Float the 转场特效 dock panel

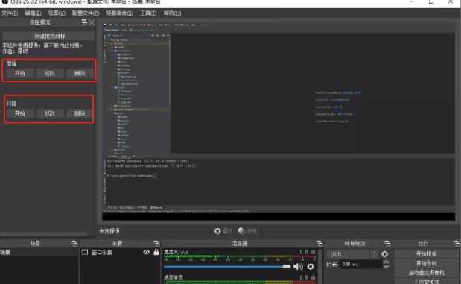(x=387, y=244)
